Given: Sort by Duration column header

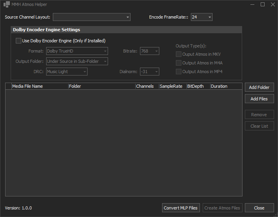Looking at the screenshot, I should pyautogui.click(x=226, y=86).
